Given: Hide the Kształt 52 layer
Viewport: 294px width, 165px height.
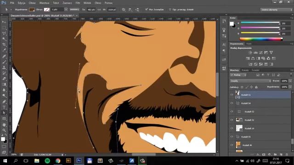Looking at the screenshot, I should 232,120.
